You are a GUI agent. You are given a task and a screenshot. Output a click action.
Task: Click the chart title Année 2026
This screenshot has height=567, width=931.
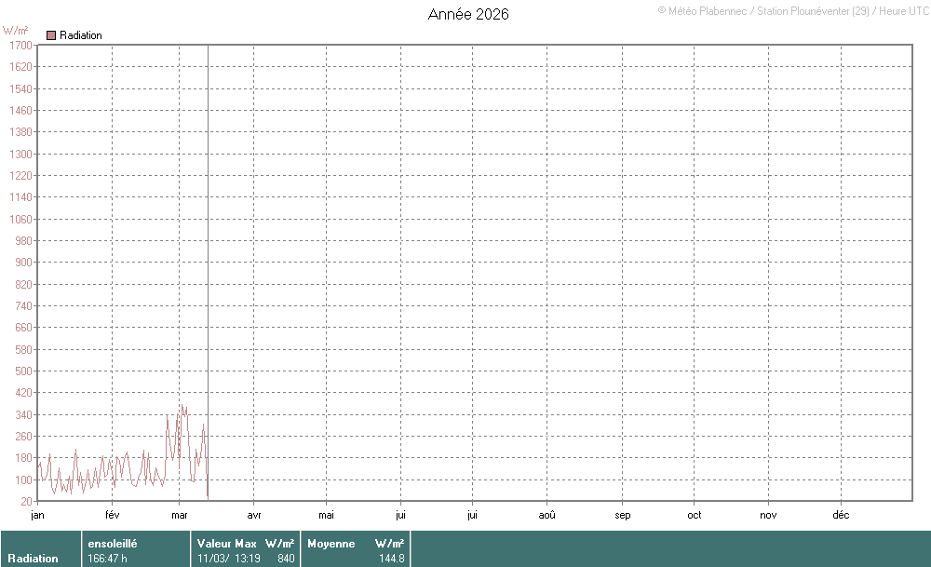(x=468, y=14)
